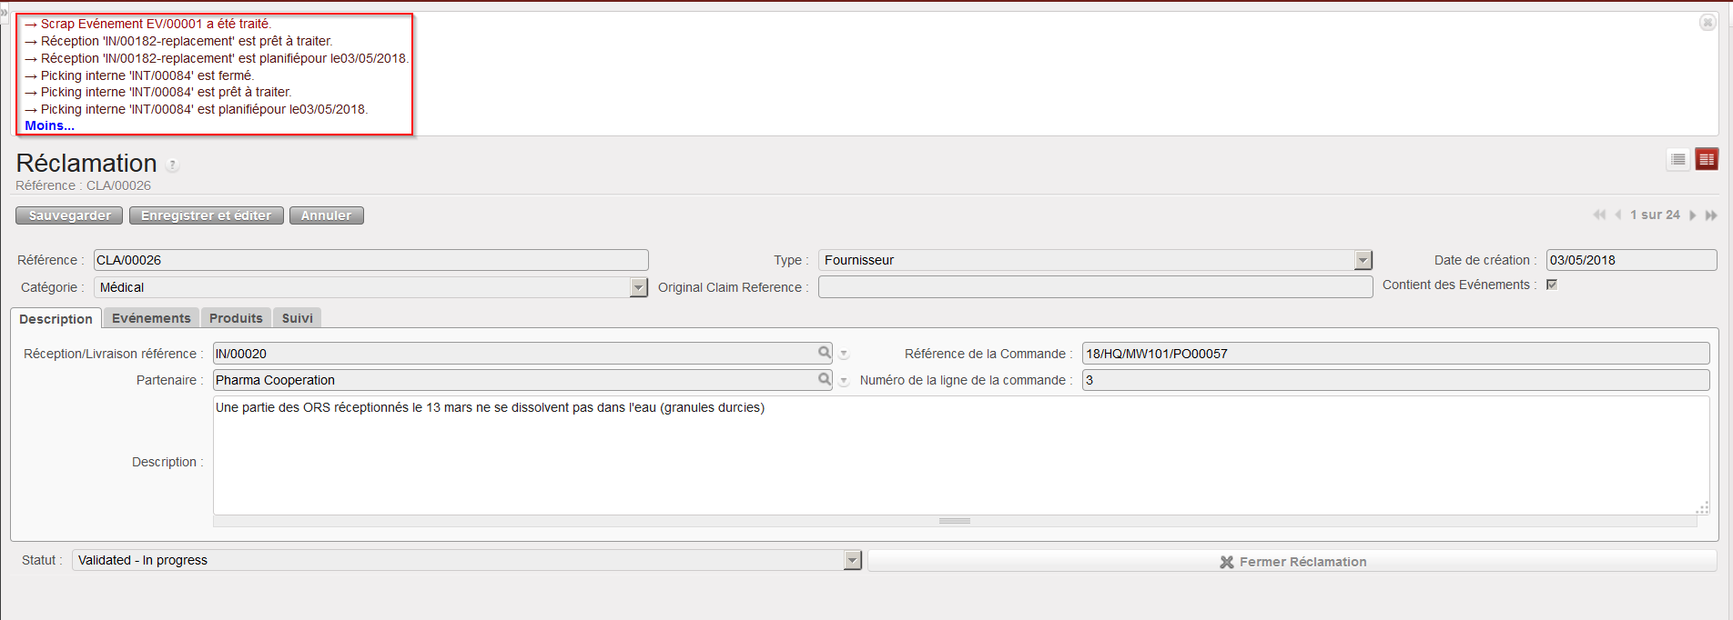The height and width of the screenshot is (620, 1733).
Task: Close the notification log panel
Action: coord(1708,23)
